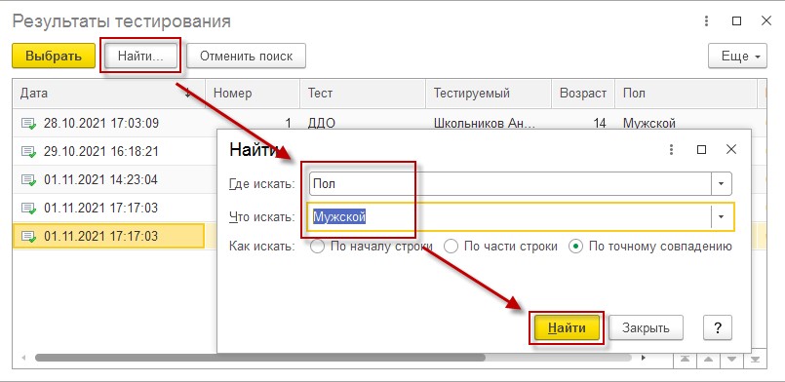This screenshot has width=785, height=382.
Task: Click the document icon in the highlighted row
Action: pos(28,236)
